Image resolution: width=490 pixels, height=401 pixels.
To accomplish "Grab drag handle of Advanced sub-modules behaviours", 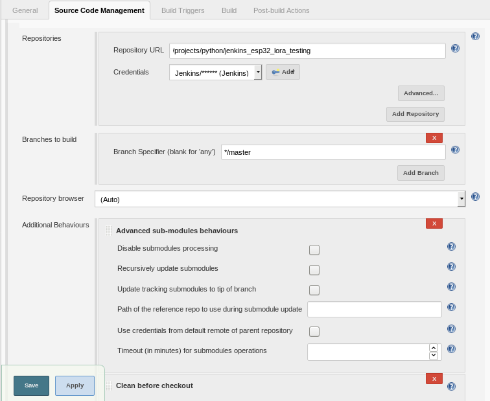I will tap(108, 231).
